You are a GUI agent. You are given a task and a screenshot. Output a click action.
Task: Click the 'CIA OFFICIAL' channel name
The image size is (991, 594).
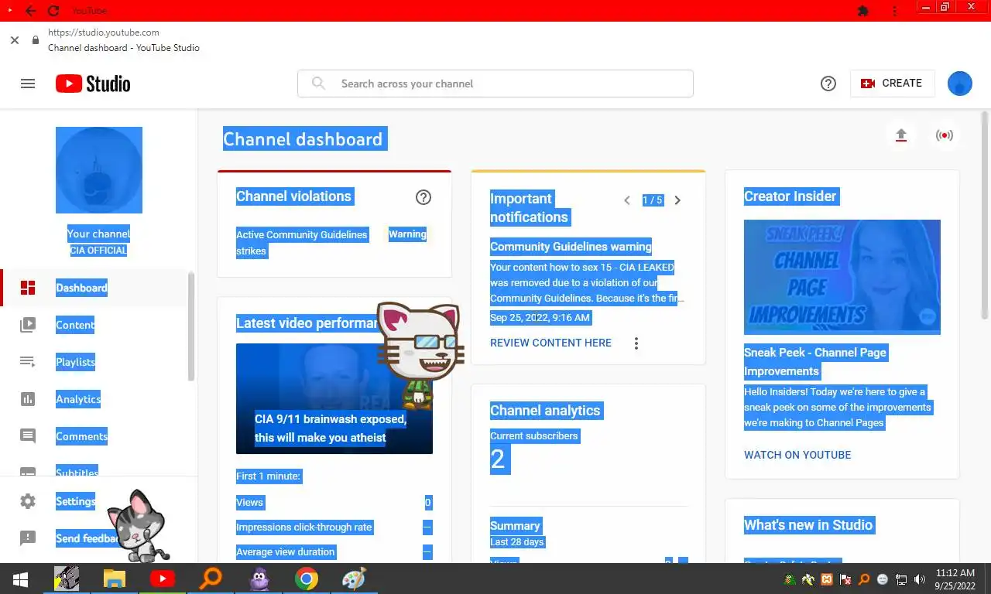(98, 251)
